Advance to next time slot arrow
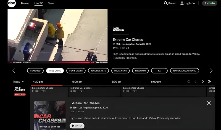 (202, 82)
